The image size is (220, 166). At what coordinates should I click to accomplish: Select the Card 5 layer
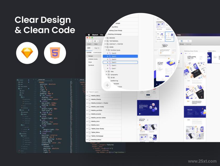pos(120,56)
